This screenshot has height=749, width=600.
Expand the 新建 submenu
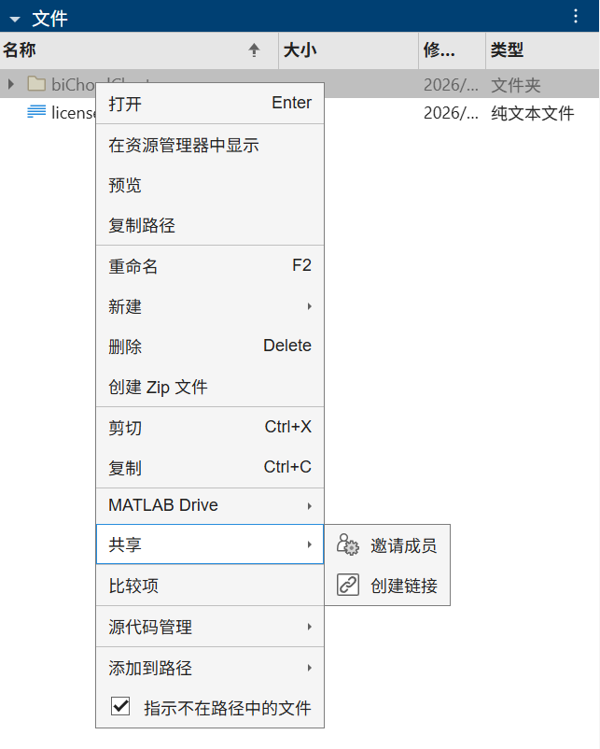point(210,306)
